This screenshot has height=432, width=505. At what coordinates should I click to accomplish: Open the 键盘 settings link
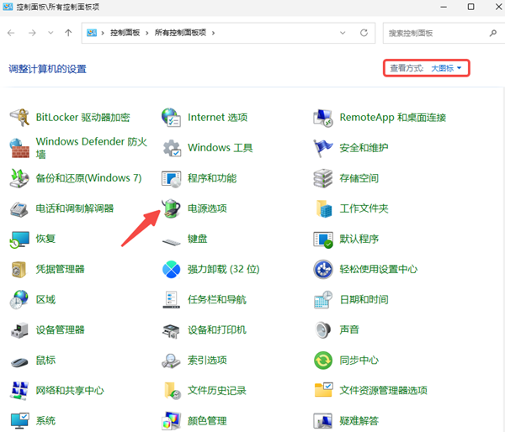coord(197,239)
